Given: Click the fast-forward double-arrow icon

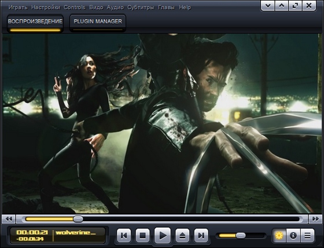Looking at the screenshot, I should (315, 219).
